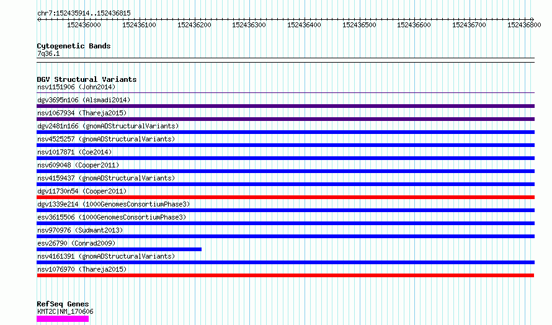Click the RefSeq Genes track heading
Viewport: 552px width, 325px height.
(x=63, y=305)
